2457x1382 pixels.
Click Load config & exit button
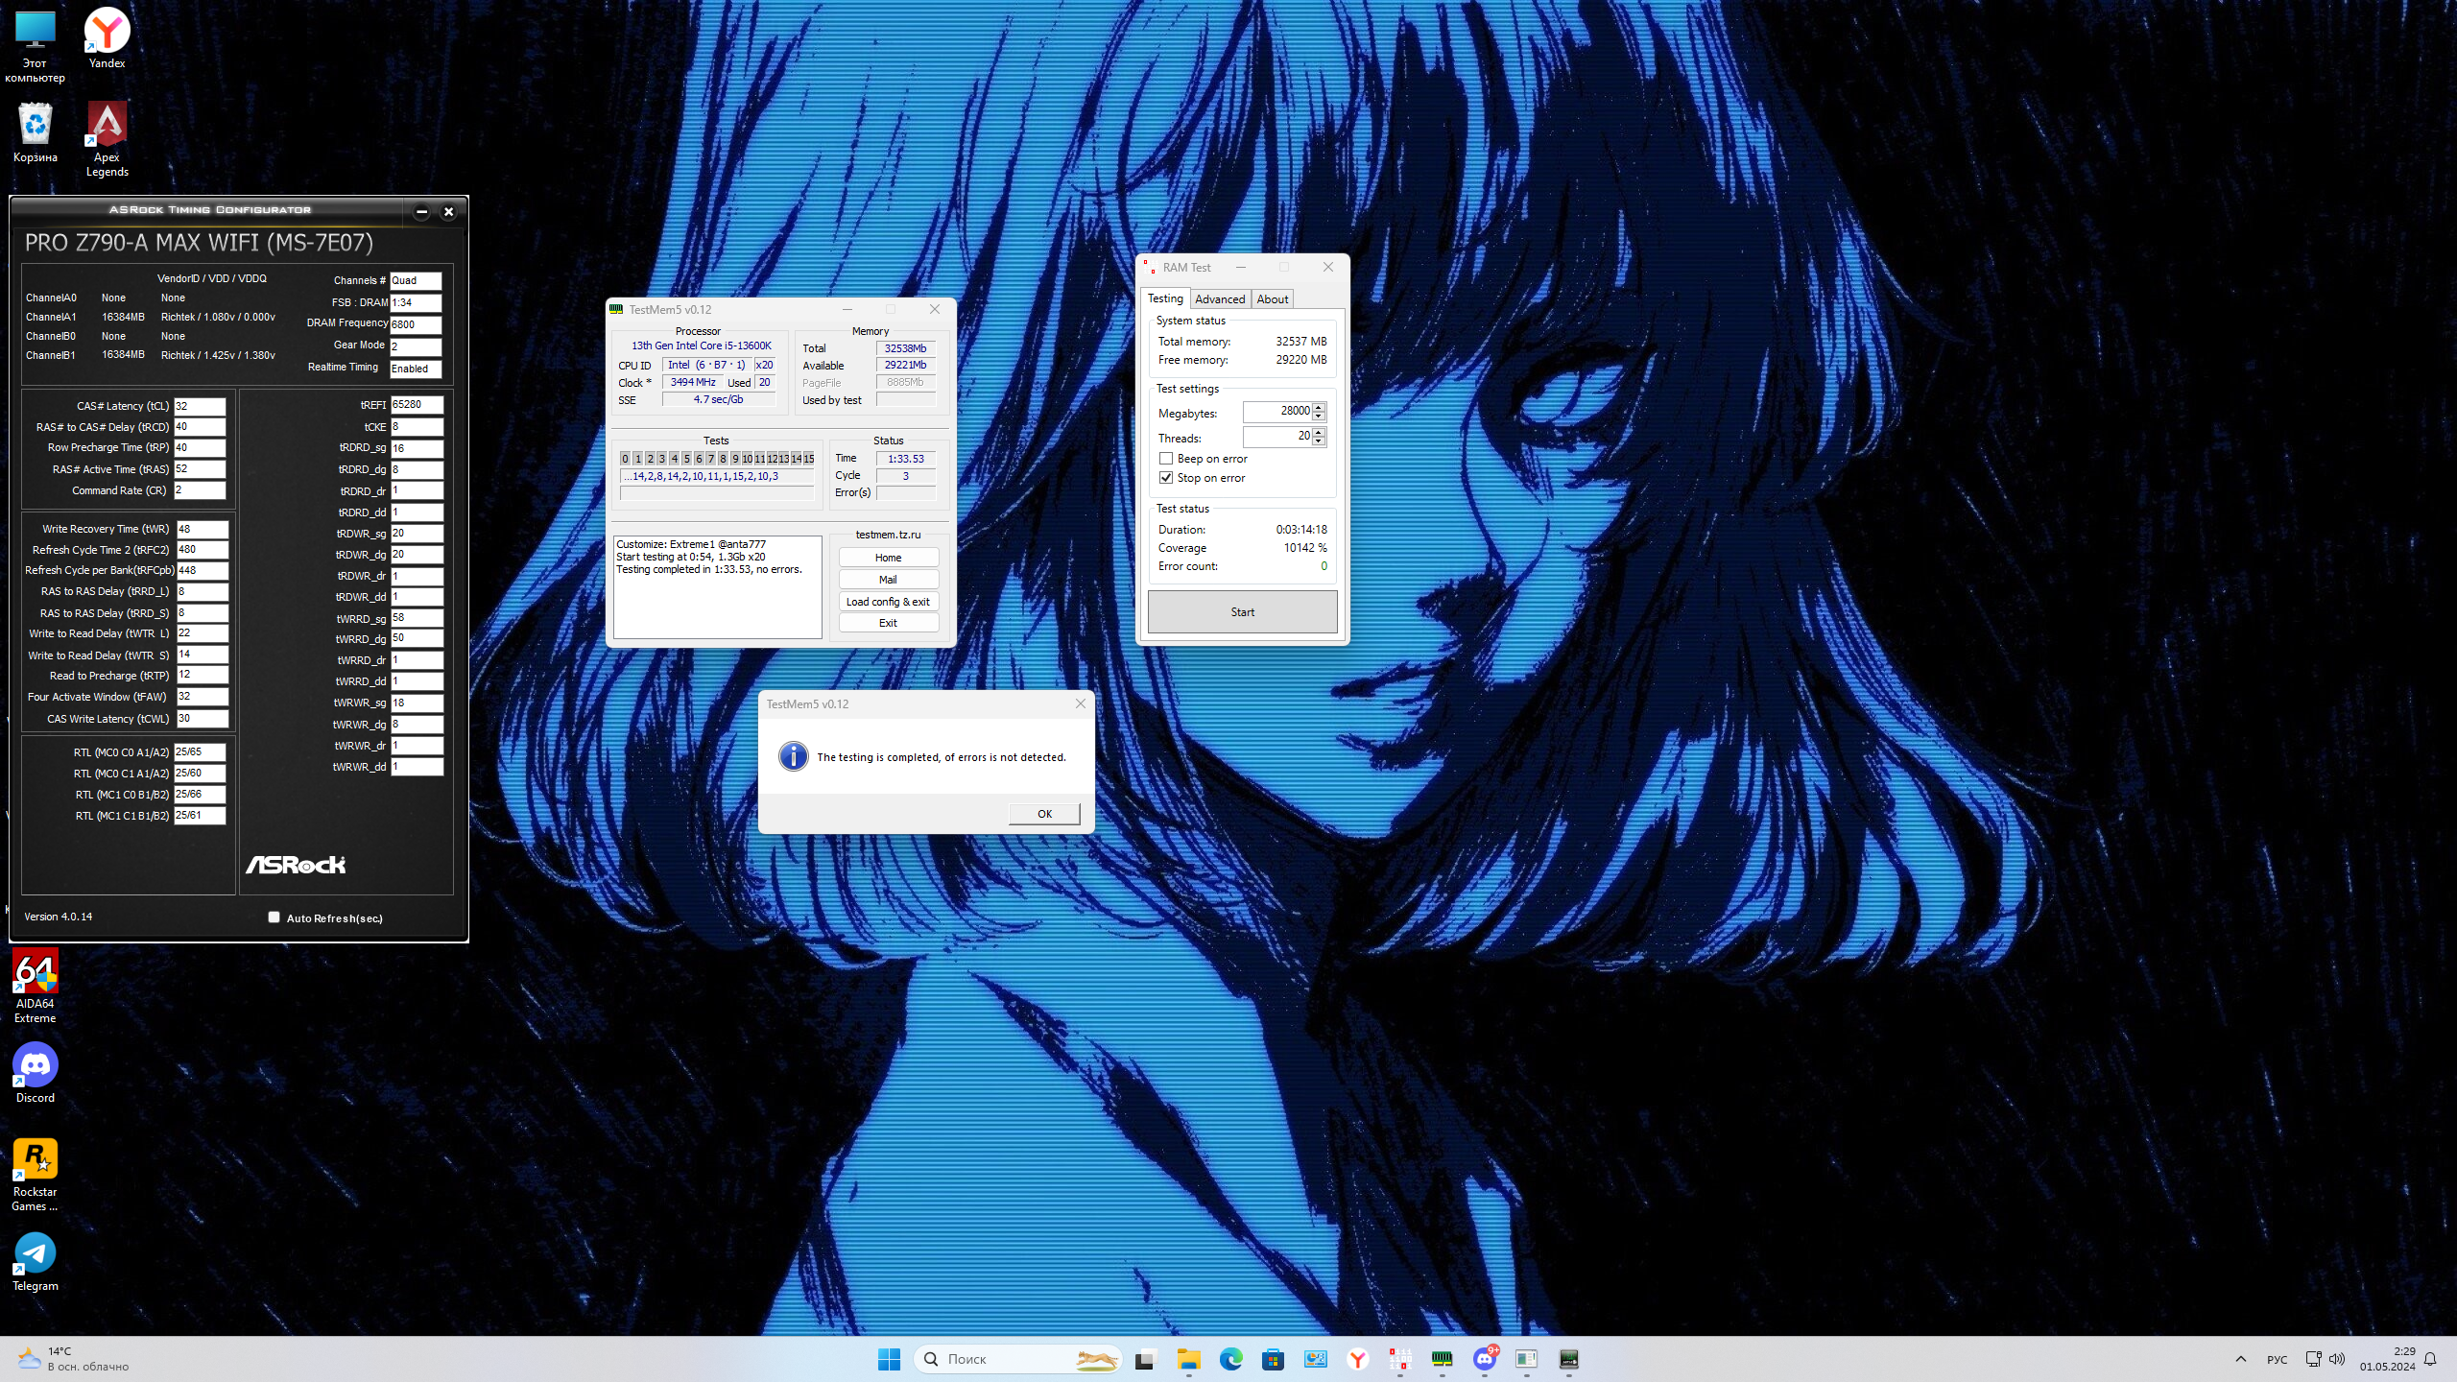tap(888, 602)
